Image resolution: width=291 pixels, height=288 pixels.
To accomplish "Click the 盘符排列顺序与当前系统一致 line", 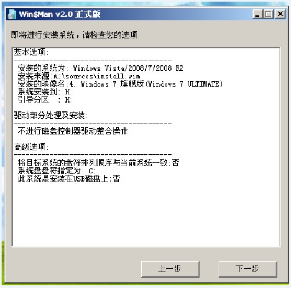I will tap(99, 163).
